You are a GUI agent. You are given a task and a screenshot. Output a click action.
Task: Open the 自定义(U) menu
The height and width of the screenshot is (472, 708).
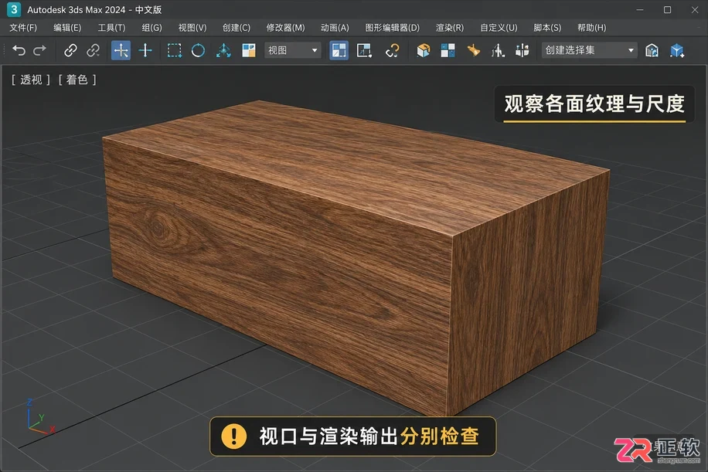click(499, 28)
